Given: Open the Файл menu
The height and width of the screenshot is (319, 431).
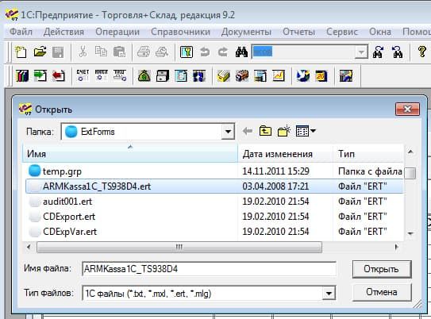Looking at the screenshot, I should [x=21, y=32].
